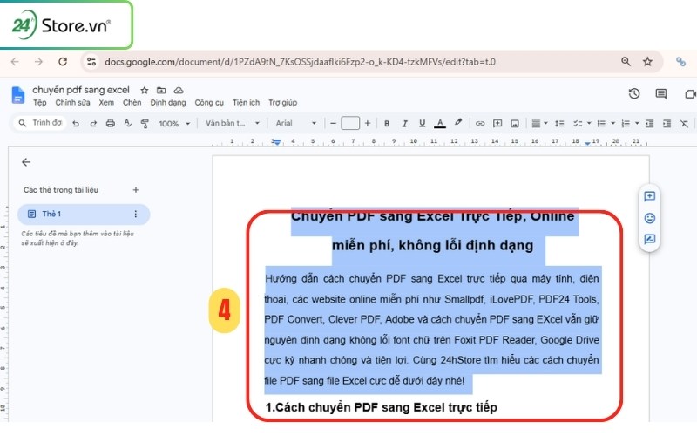Move document using the folder icon
Image resolution: width=697 pixels, height=436 pixels.
click(x=161, y=91)
